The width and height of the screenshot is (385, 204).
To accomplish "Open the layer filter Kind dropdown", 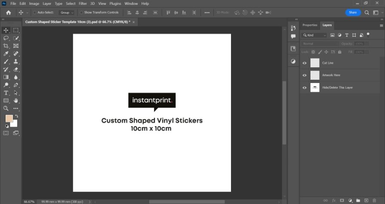I will pos(314,35).
